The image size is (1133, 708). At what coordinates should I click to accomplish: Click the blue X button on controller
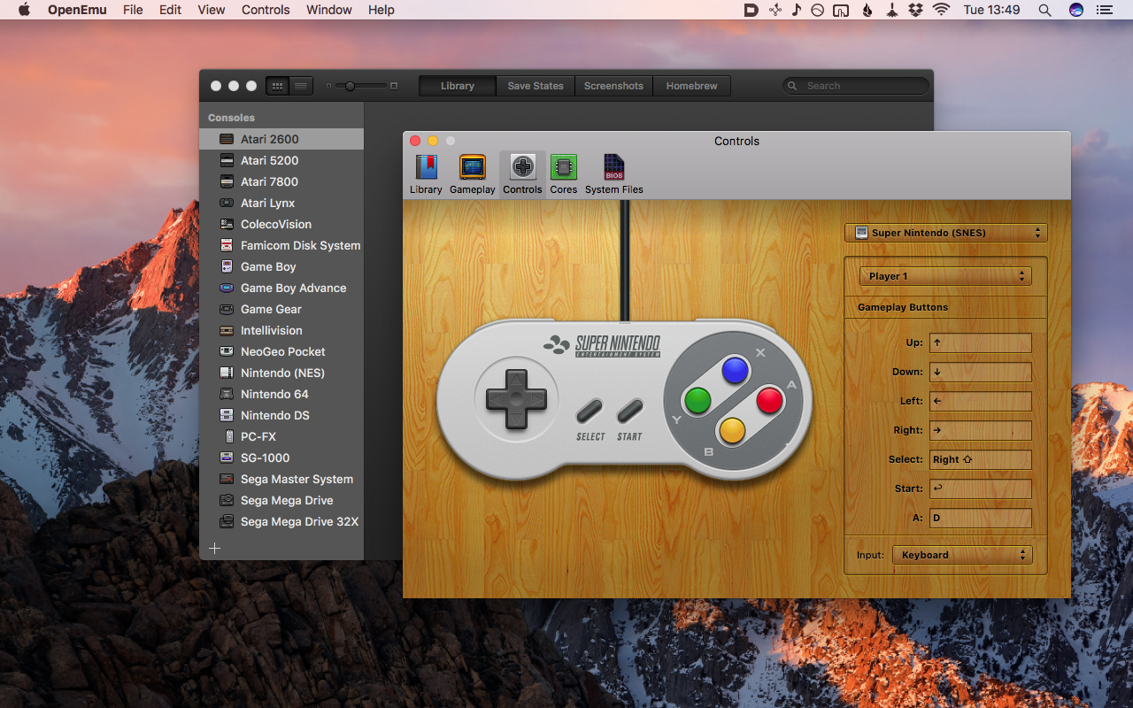click(x=736, y=371)
